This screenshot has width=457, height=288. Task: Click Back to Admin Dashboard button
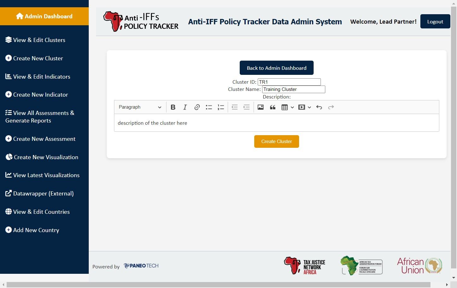pos(277,68)
